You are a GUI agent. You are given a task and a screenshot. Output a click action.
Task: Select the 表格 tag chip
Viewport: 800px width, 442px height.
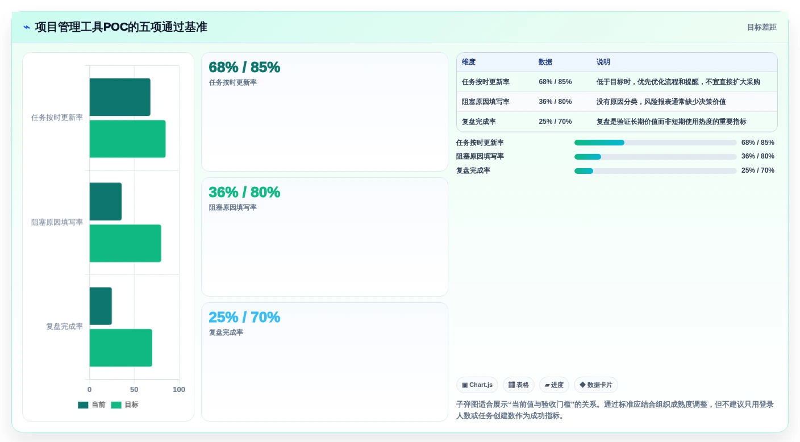click(x=519, y=385)
